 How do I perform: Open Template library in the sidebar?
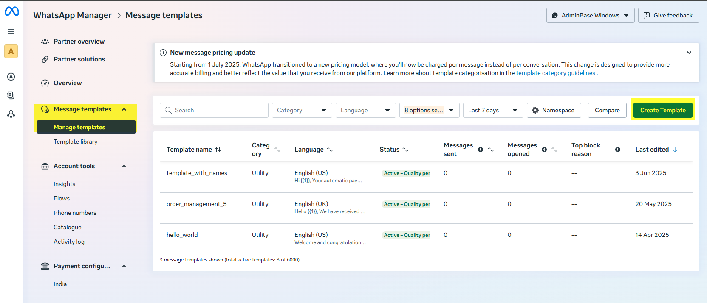click(76, 142)
